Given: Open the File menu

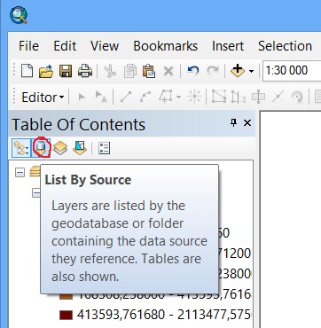Looking at the screenshot, I should pyautogui.click(x=28, y=46).
